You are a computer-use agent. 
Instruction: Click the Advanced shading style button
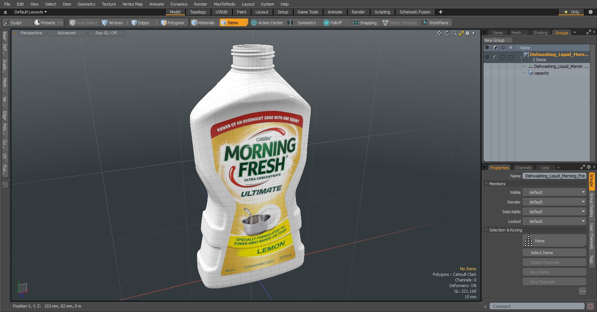[x=67, y=33]
